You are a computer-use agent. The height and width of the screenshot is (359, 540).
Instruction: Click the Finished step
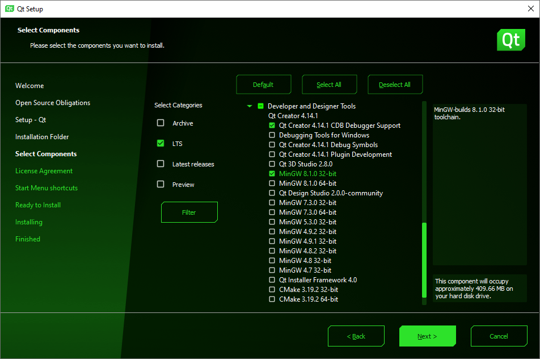(28, 239)
